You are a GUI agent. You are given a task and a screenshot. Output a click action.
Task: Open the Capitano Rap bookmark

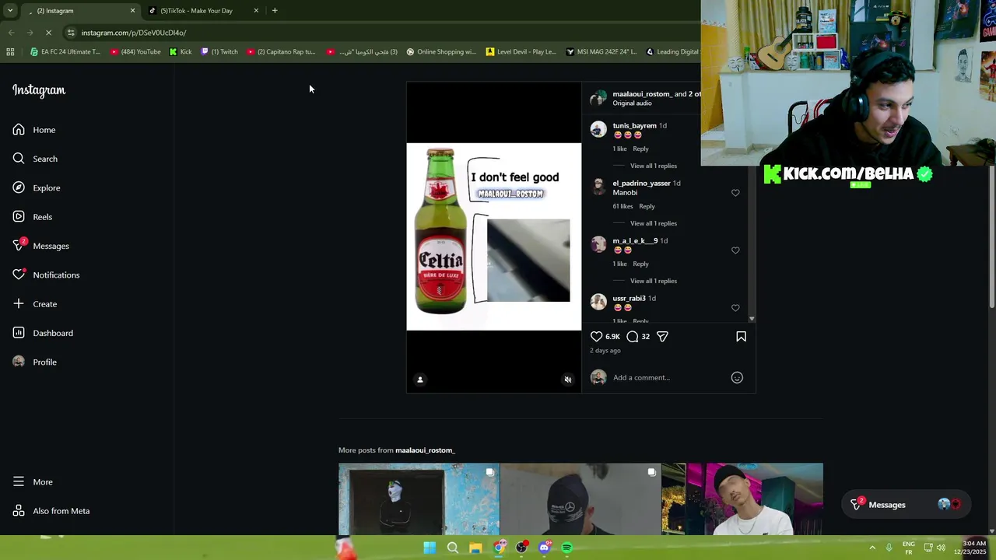[x=281, y=52]
